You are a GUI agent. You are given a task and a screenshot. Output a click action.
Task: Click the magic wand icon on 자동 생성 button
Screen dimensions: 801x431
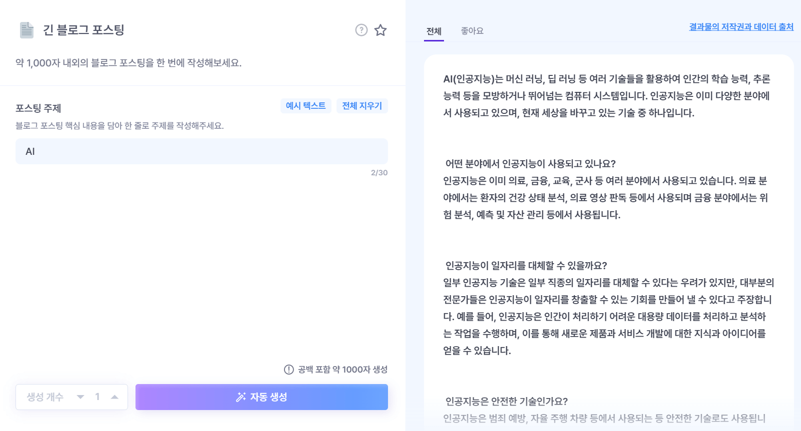click(x=240, y=397)
